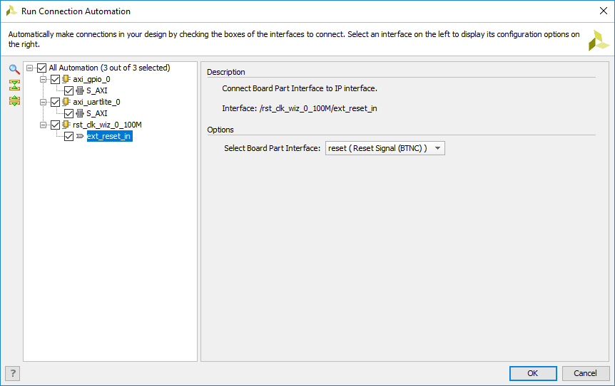The width and height of the screenshot is (615, 386).
Task: Select the All Automation root item
Action: tap(109, 68)
